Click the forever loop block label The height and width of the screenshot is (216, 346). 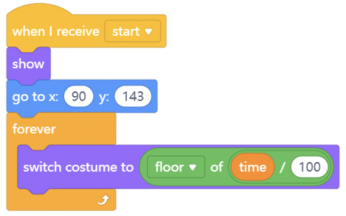coord(34,129)
